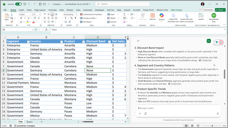
Task: Switch to the Table Design tab
Action: point(177,10)
